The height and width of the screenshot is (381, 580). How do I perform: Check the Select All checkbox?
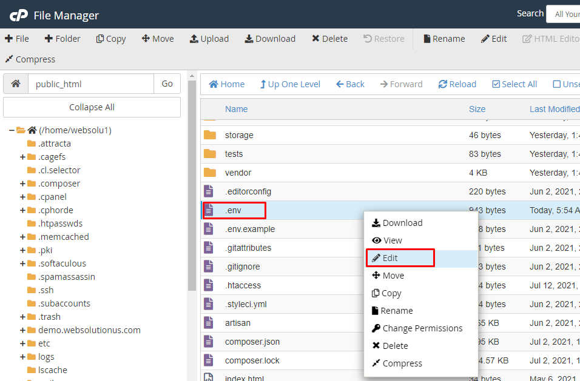point(496,84)
